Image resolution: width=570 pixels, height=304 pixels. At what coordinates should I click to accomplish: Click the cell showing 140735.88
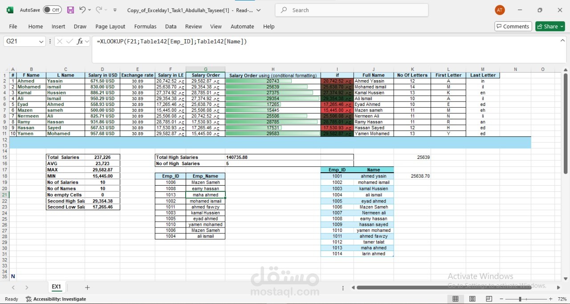[273, 157]
